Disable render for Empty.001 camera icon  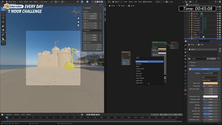tap(220, 37)
